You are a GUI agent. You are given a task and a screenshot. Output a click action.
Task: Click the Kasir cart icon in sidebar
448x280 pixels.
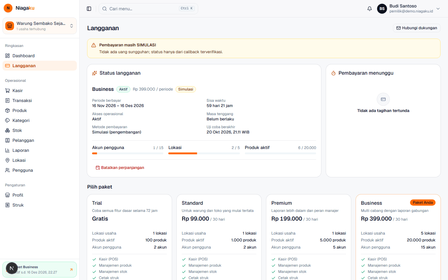point(7,91)
